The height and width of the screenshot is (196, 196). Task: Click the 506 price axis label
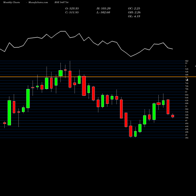(x=187, y=118)
